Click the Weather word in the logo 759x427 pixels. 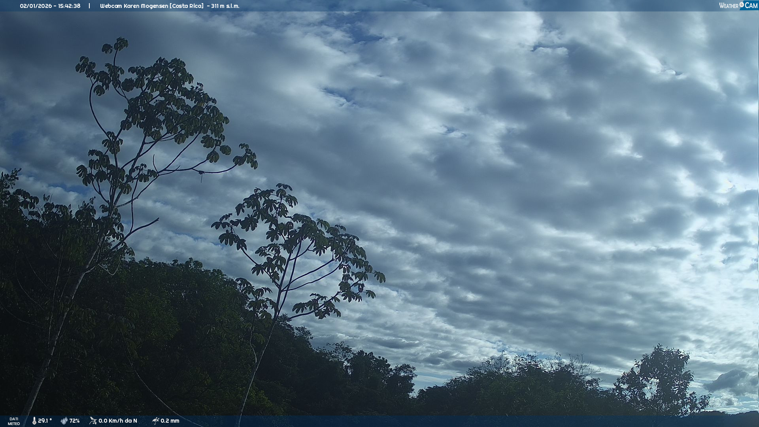729,6
